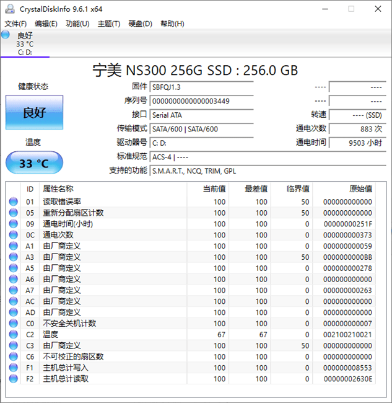392x403 pixels.
Task: Click current value 67 in temperature row
Action: click(221, 335)
